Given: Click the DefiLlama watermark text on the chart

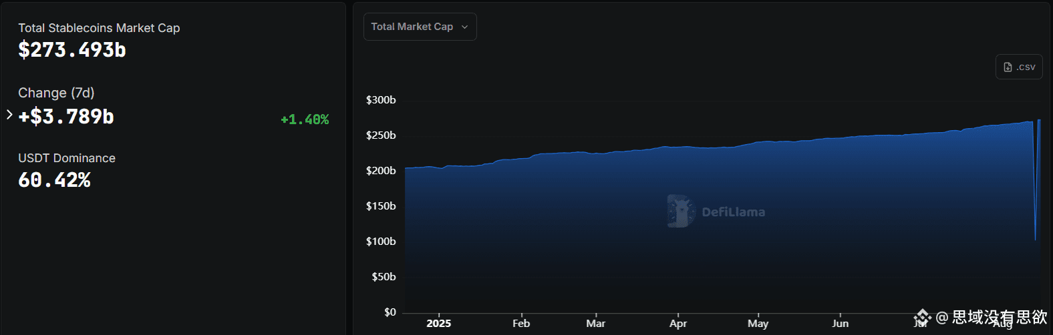Looking at the screenshot, I should 734,212.
